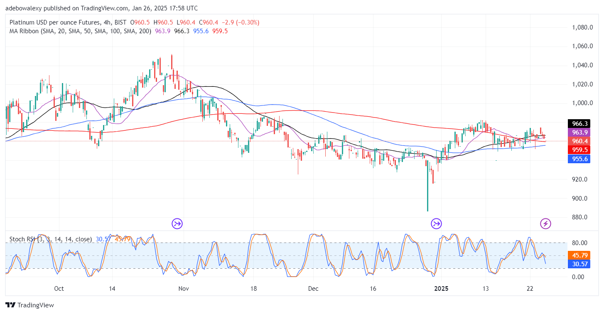Click the orange 45.79 Stoch RSI label
604x314 pixels.
[x=579, y=255]
